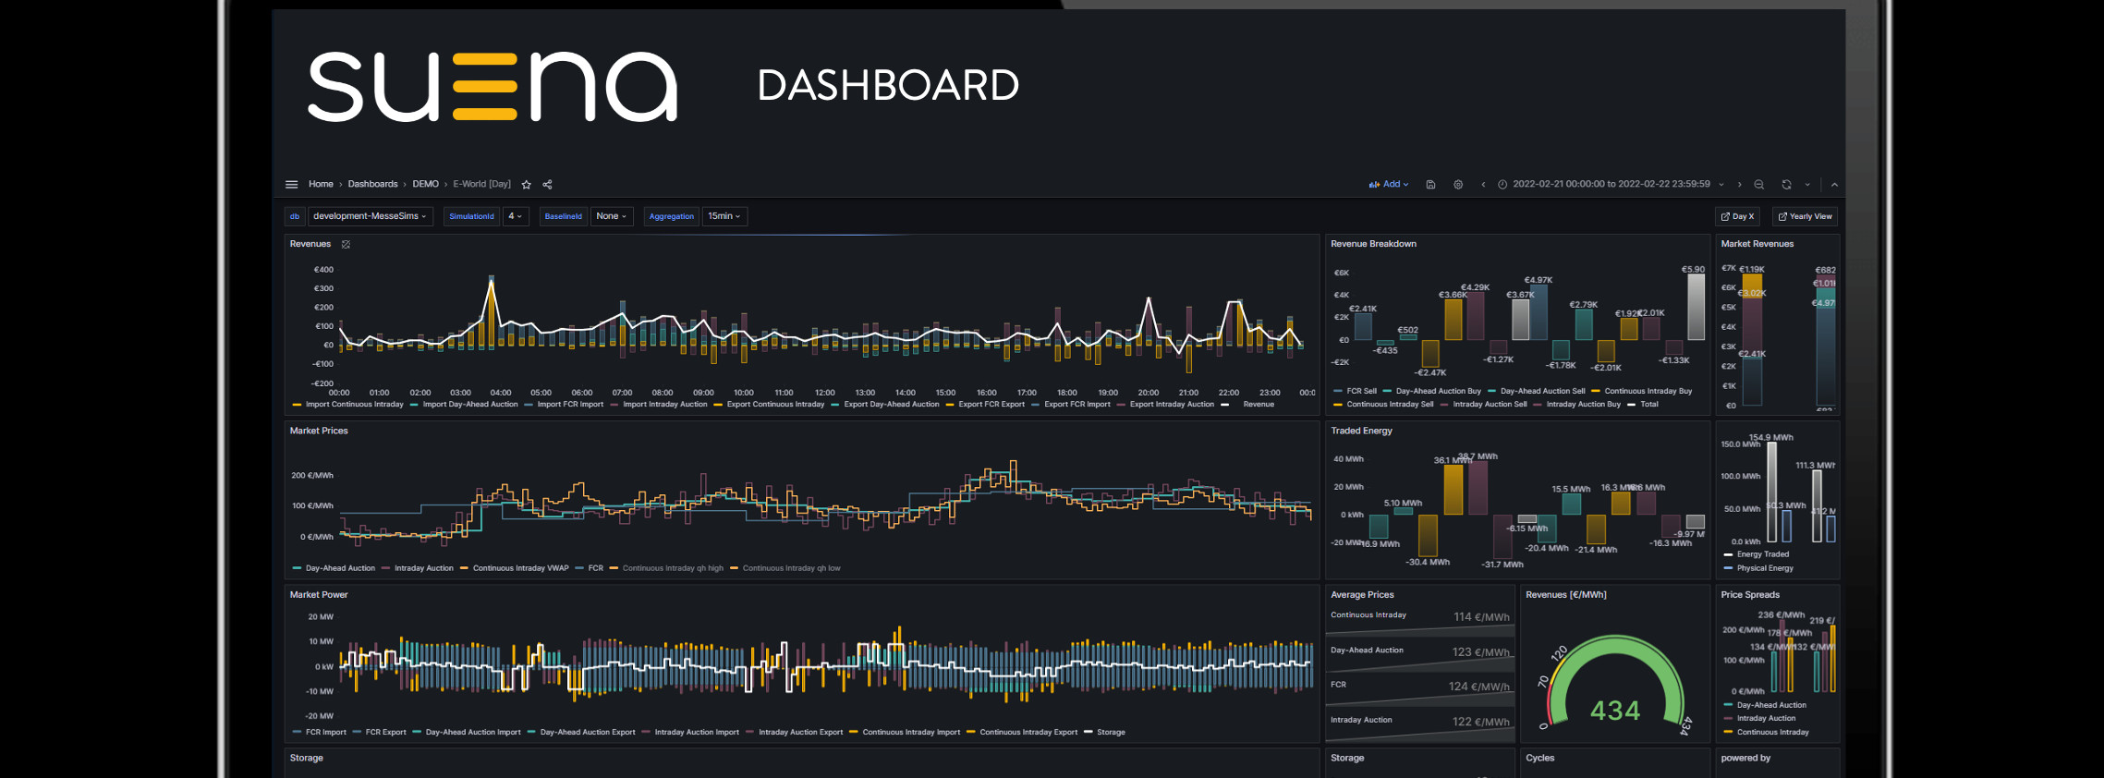Shift time range forward with right arrow
The image size is (2104, 778).
tap(1739, 185)
